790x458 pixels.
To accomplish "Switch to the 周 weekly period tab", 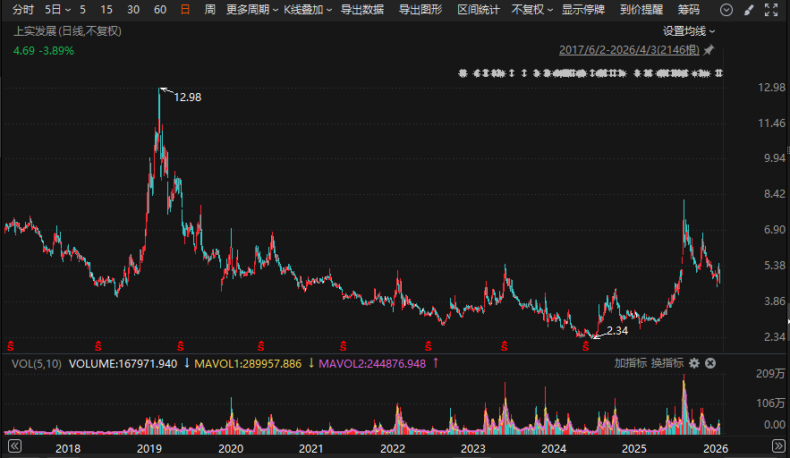I will coord(209,10).
